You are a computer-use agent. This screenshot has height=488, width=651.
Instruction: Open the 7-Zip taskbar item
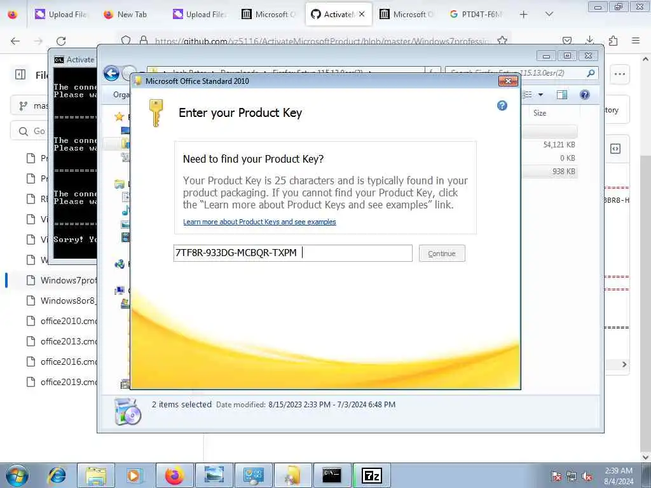[371, 475]
